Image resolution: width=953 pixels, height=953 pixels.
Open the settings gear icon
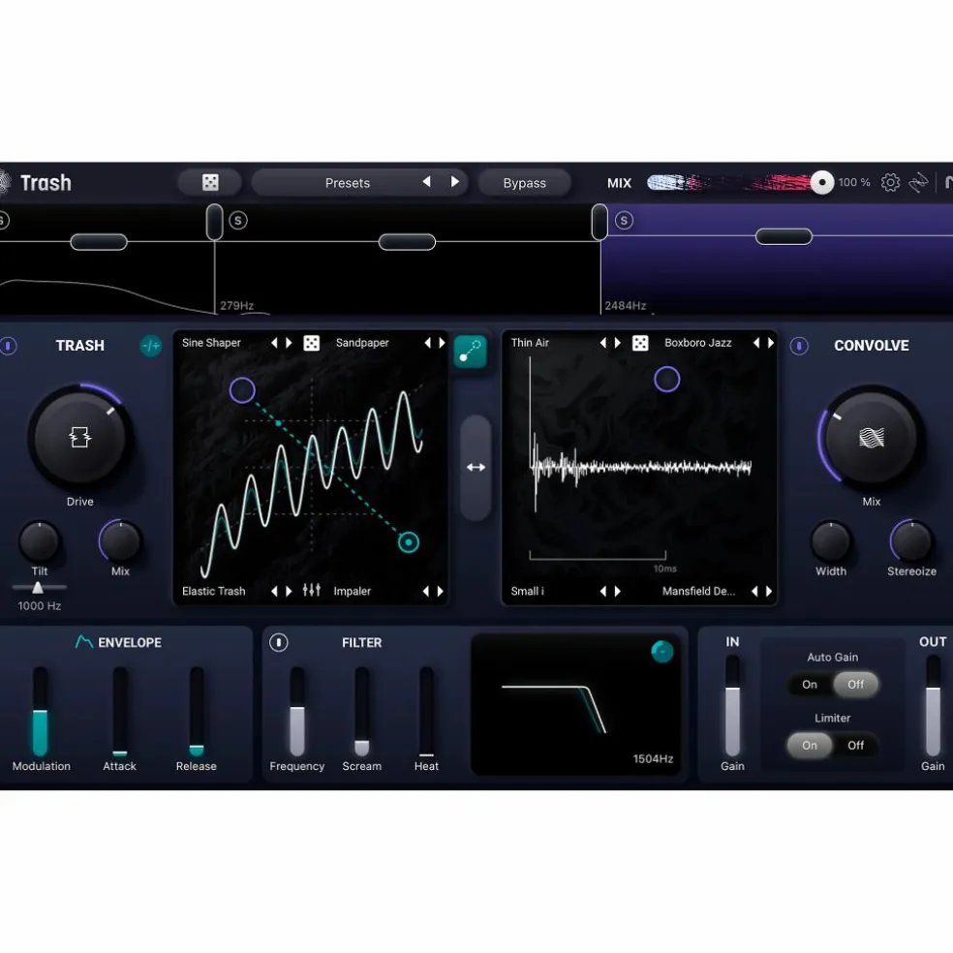click(x=890, y=182)
